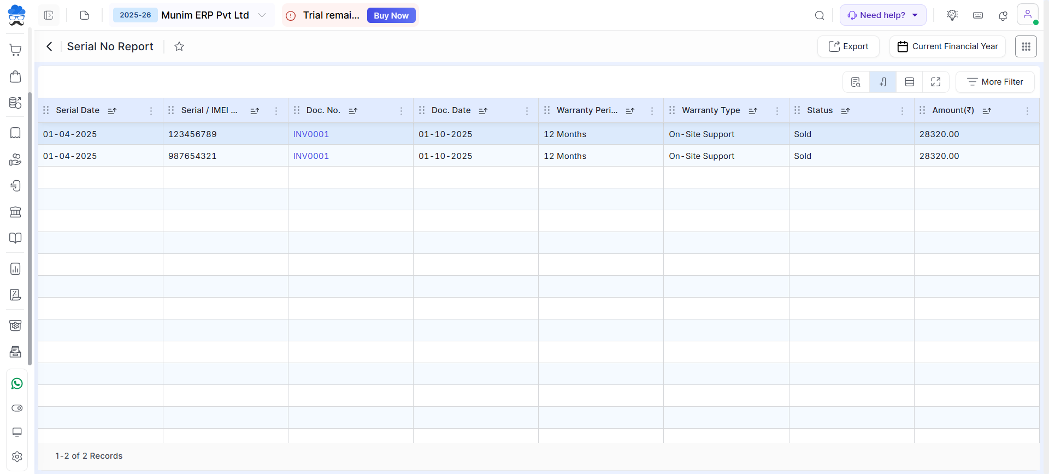
Task: Click the search magnifier in top bar
Action: tap(819, 15)
